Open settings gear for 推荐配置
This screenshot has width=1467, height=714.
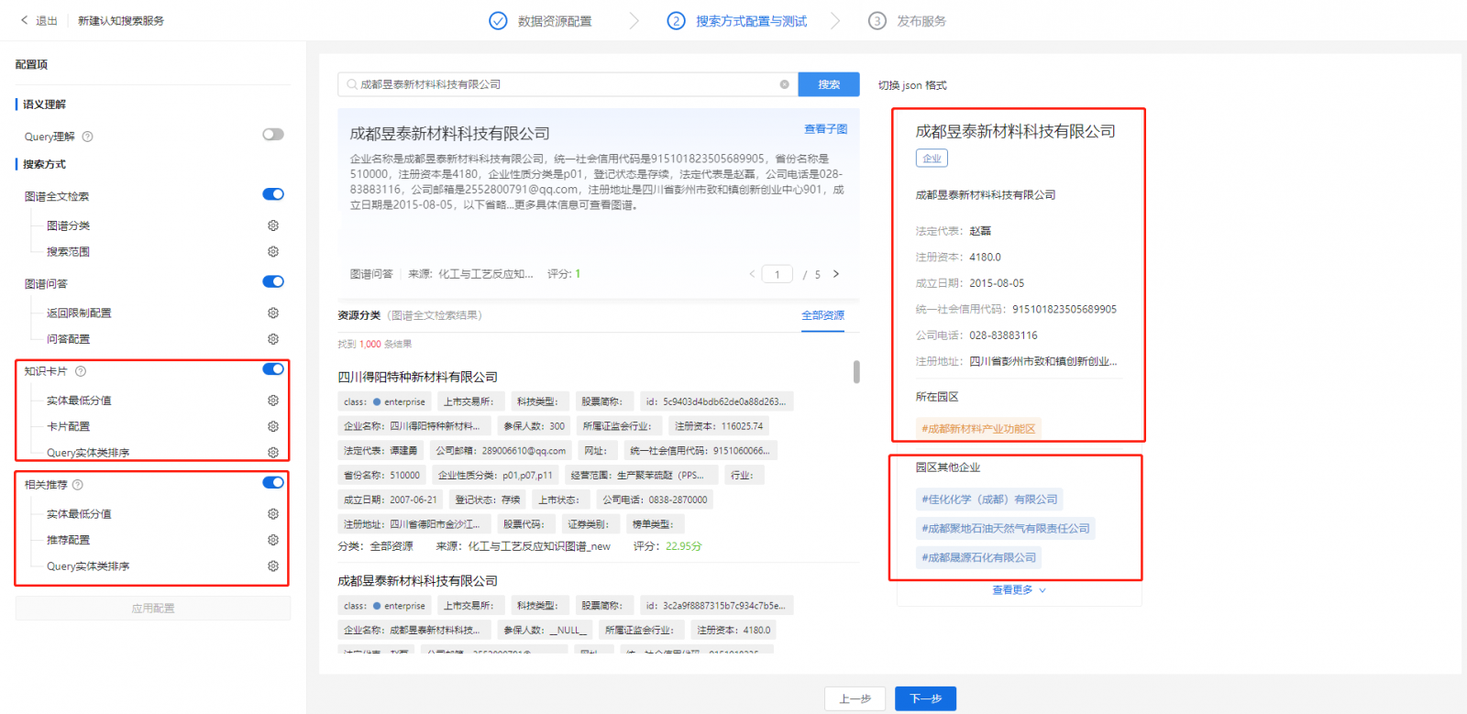point(273,540)
